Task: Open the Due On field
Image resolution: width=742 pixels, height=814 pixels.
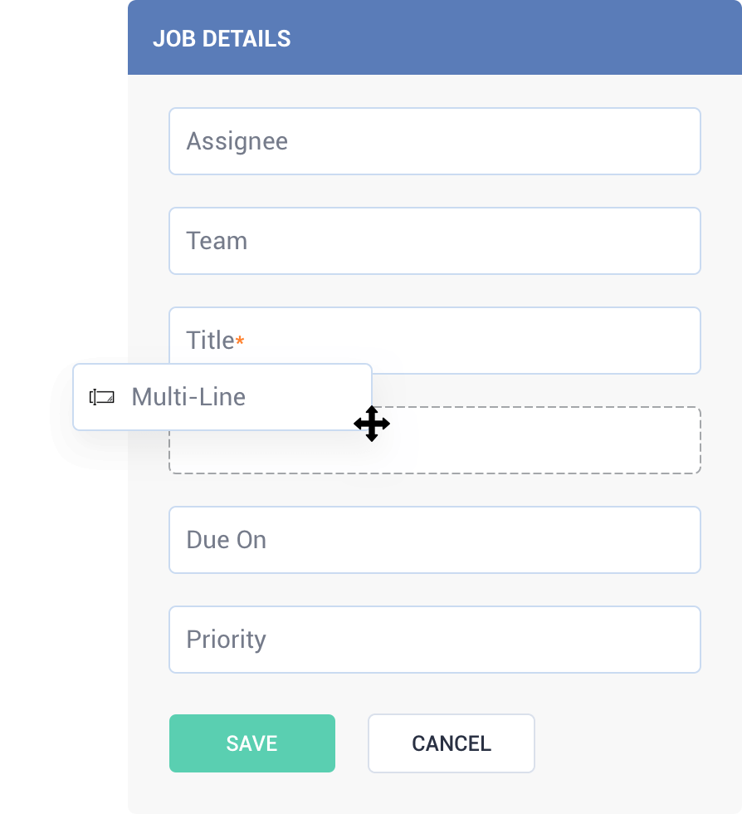Action: [x=434, y=540]
